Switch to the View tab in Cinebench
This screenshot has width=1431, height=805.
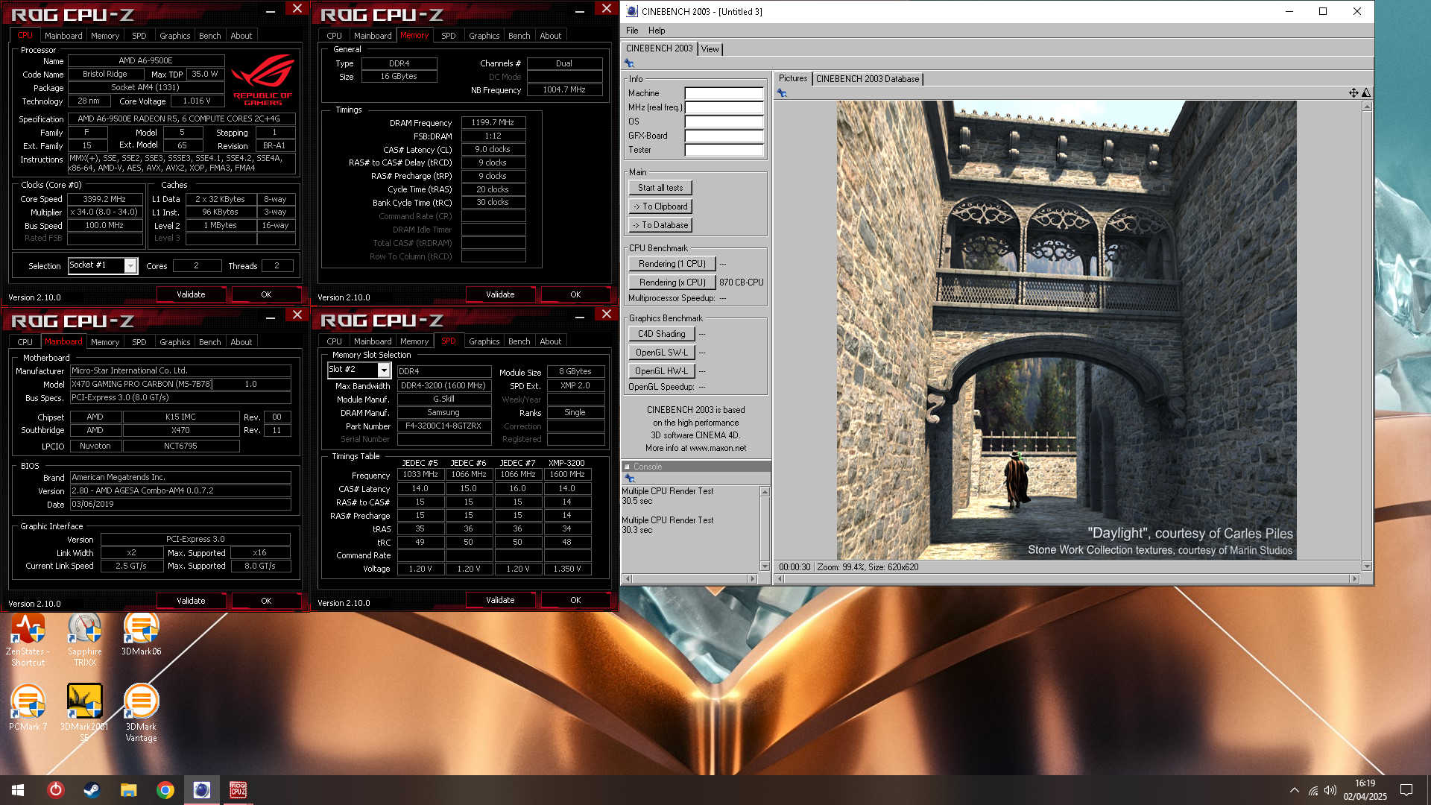coord(710,49)
